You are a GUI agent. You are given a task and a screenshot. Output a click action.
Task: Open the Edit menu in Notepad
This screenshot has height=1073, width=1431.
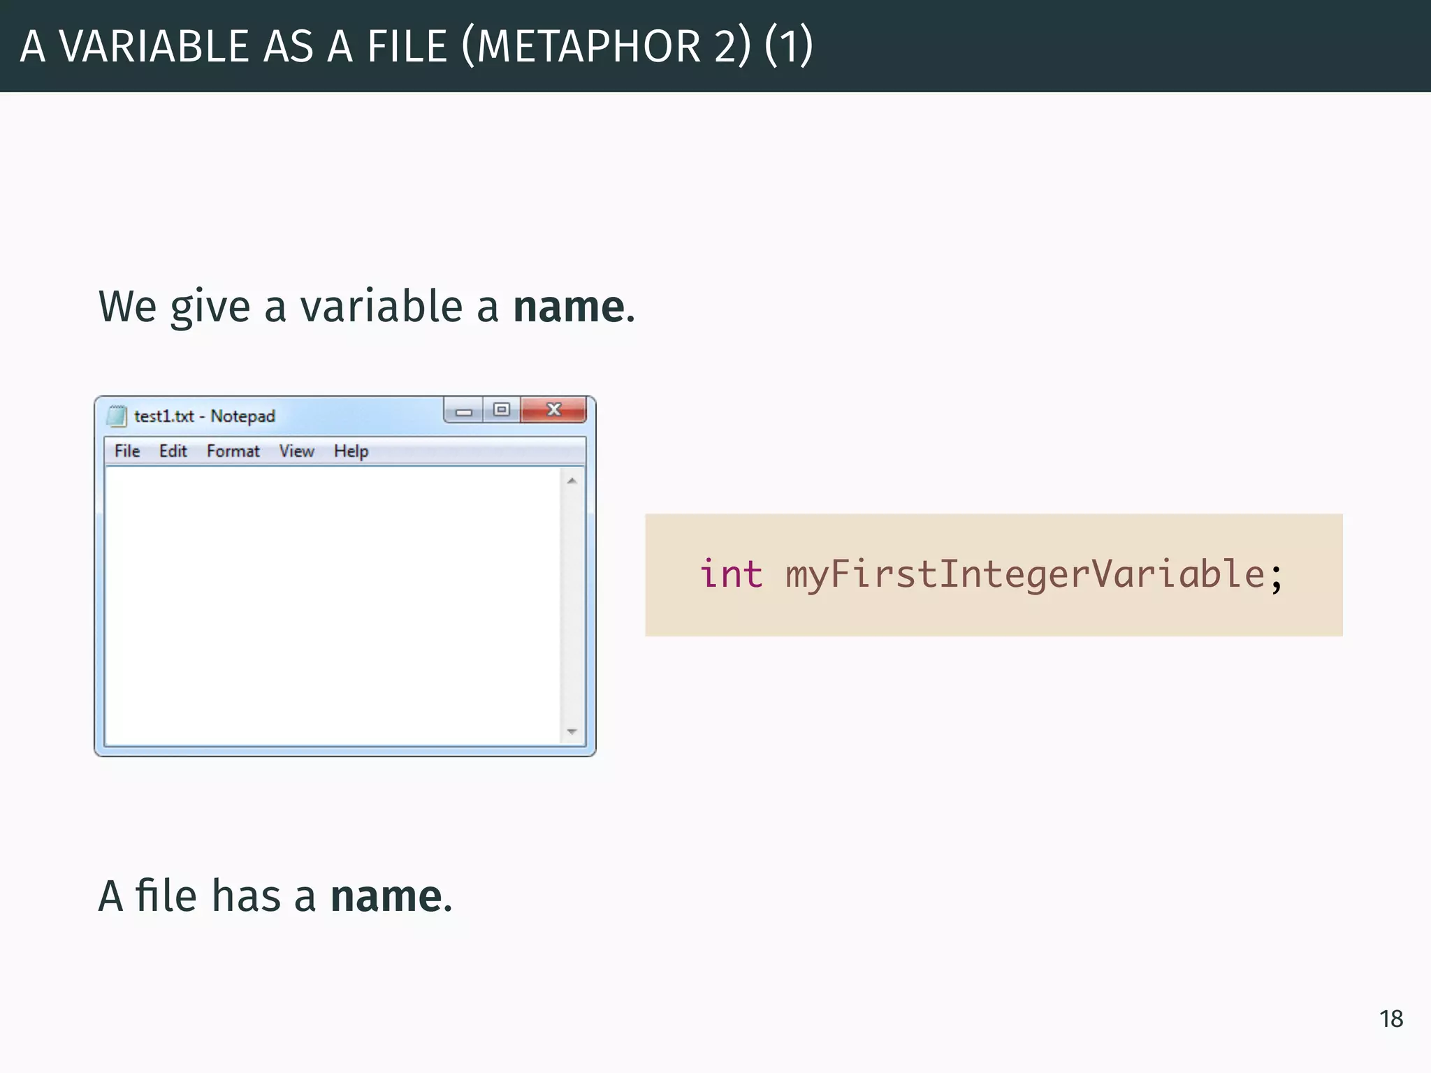click(173, 451)
